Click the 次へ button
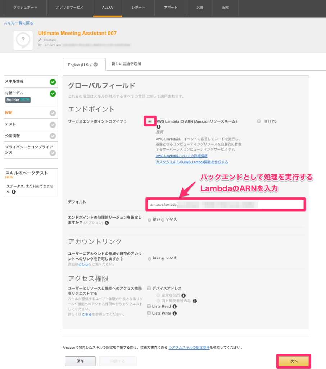 [294, 361]
